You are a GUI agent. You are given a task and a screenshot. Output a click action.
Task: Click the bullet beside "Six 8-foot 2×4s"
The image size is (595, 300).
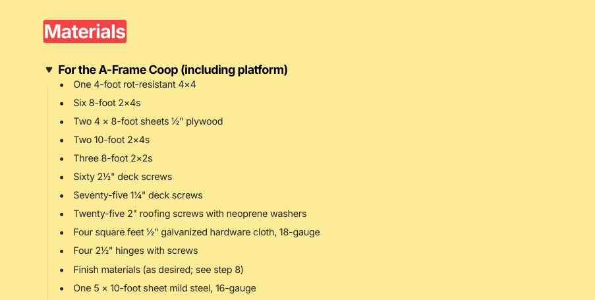(62, 104)
